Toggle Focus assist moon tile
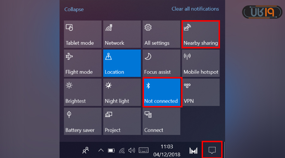Image resolution: width=285 pixels, height=158 pixels. [x=161, y=63]
